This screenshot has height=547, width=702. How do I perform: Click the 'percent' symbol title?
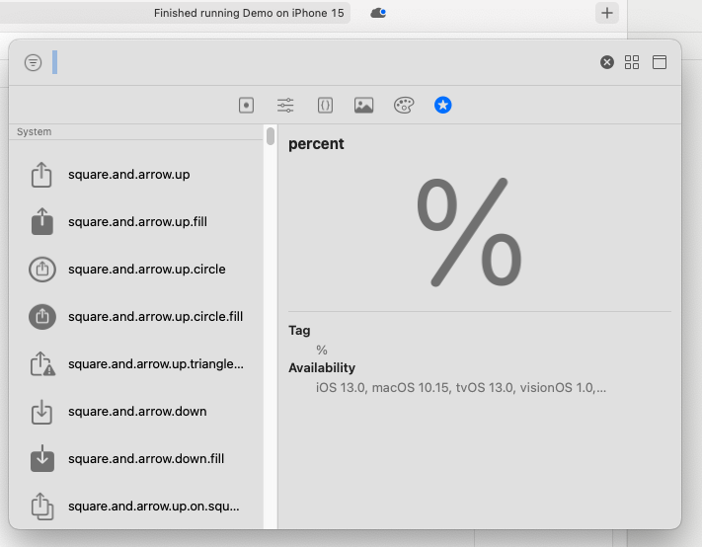[x=316, y=144]
